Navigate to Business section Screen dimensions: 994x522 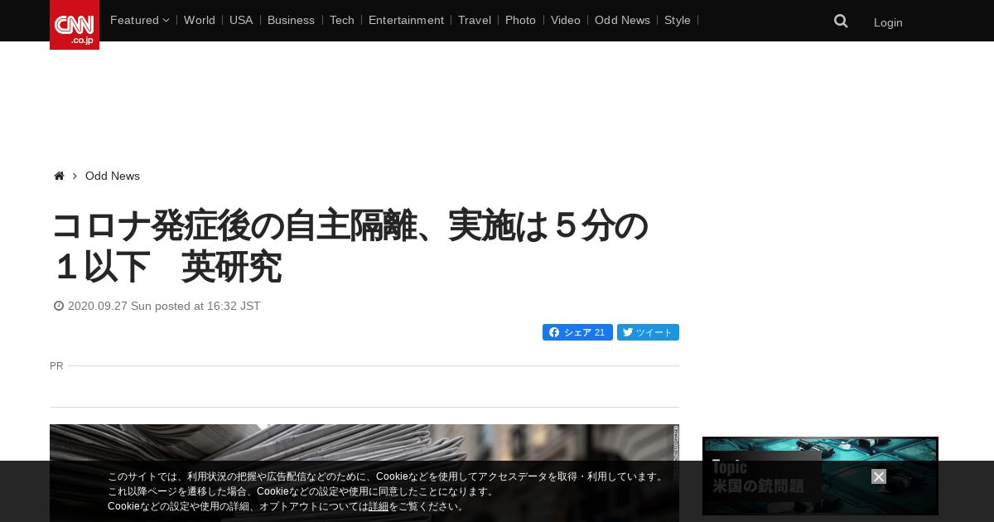(291, 20)
